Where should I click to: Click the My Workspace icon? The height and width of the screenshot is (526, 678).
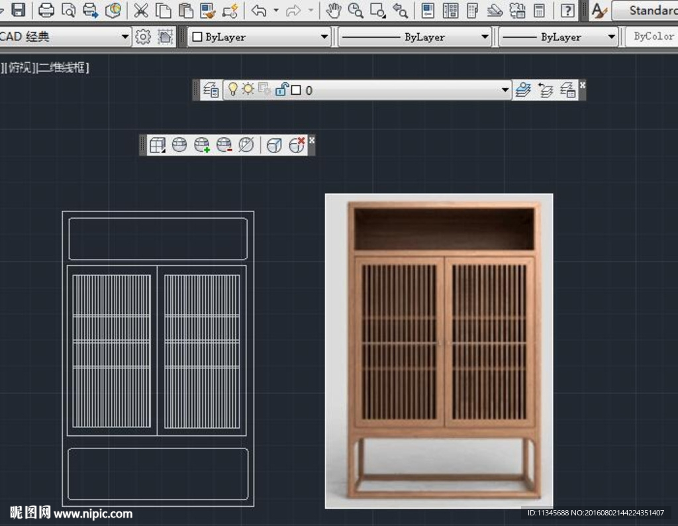click(165, 37)
